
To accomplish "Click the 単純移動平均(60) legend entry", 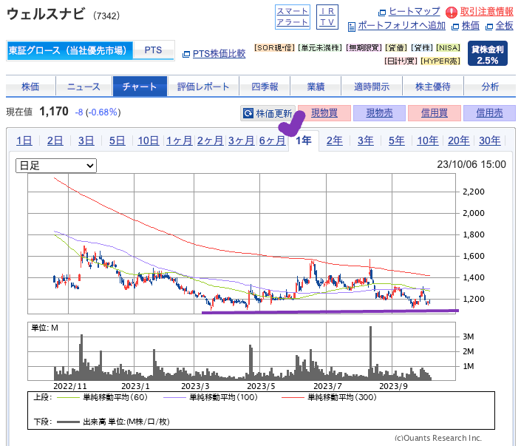I will (103, 397).
